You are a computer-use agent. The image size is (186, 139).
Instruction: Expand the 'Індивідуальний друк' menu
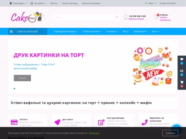(66, 32)
